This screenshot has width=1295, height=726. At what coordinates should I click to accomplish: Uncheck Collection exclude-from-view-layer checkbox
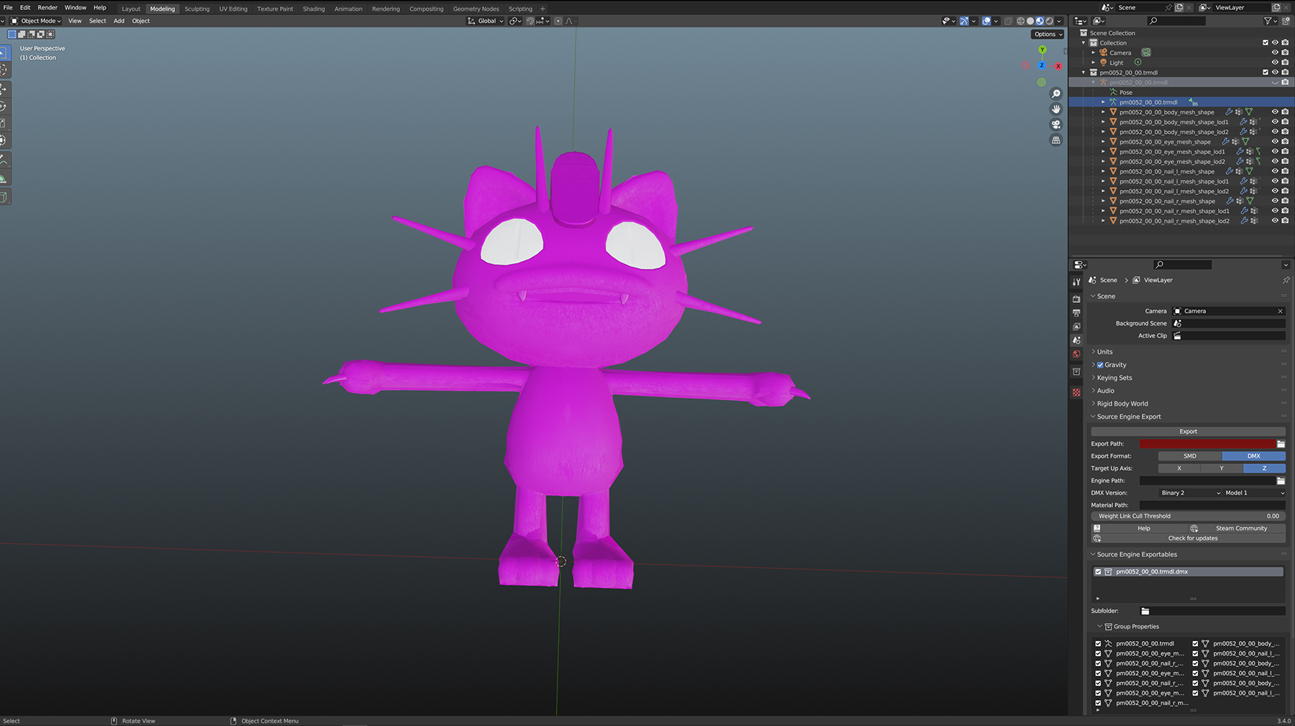pos(1266,42)
